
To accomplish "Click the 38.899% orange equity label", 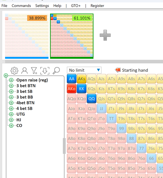I will (x=37, y=18).
